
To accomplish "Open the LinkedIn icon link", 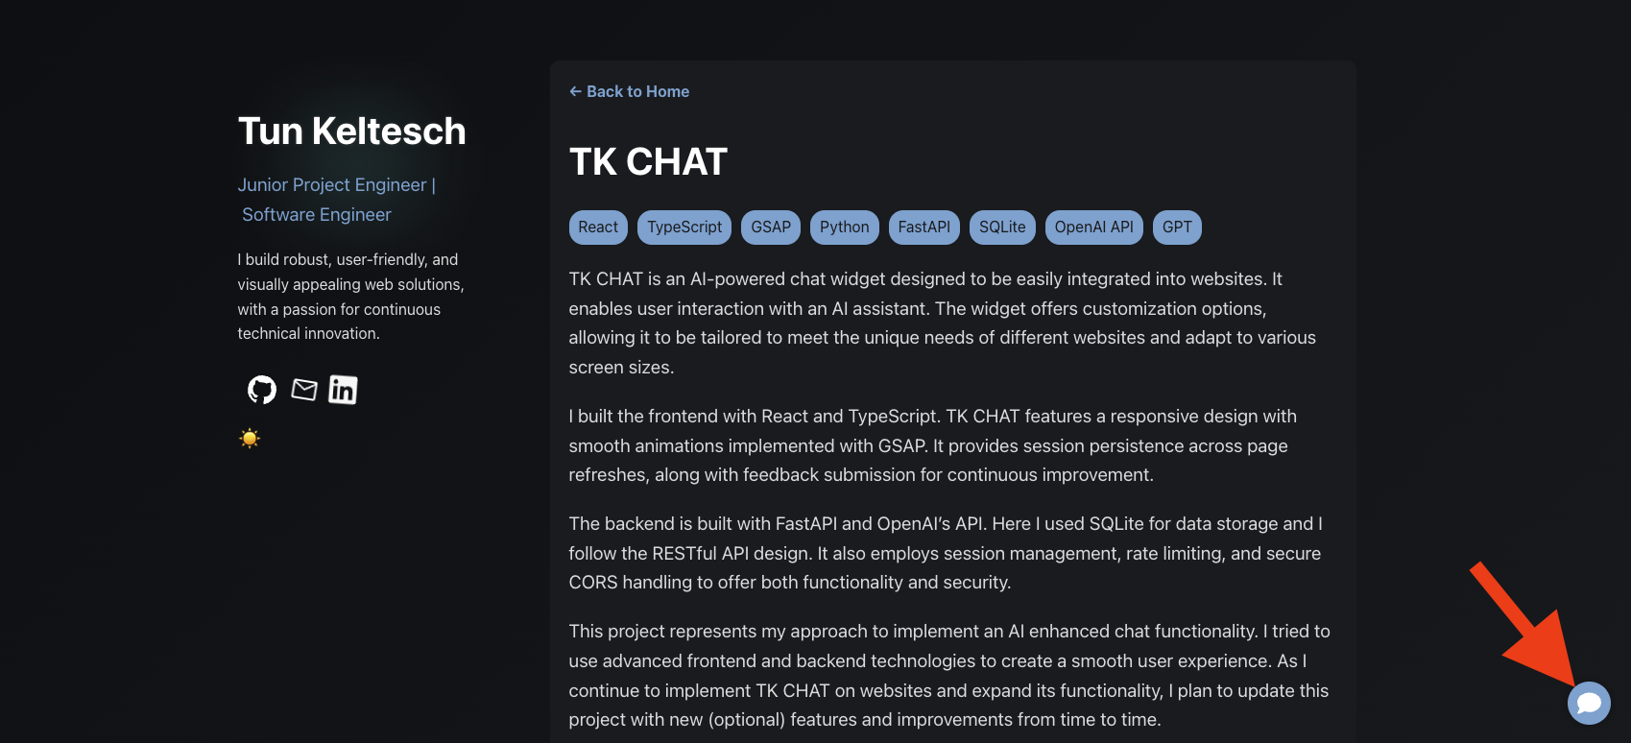I will (343, 390).
